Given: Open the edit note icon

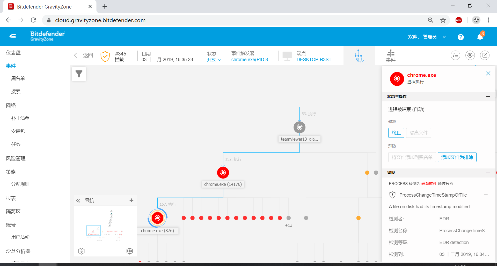Looking at the screenshot, I should pyautogui.click(x=485, y=55).
